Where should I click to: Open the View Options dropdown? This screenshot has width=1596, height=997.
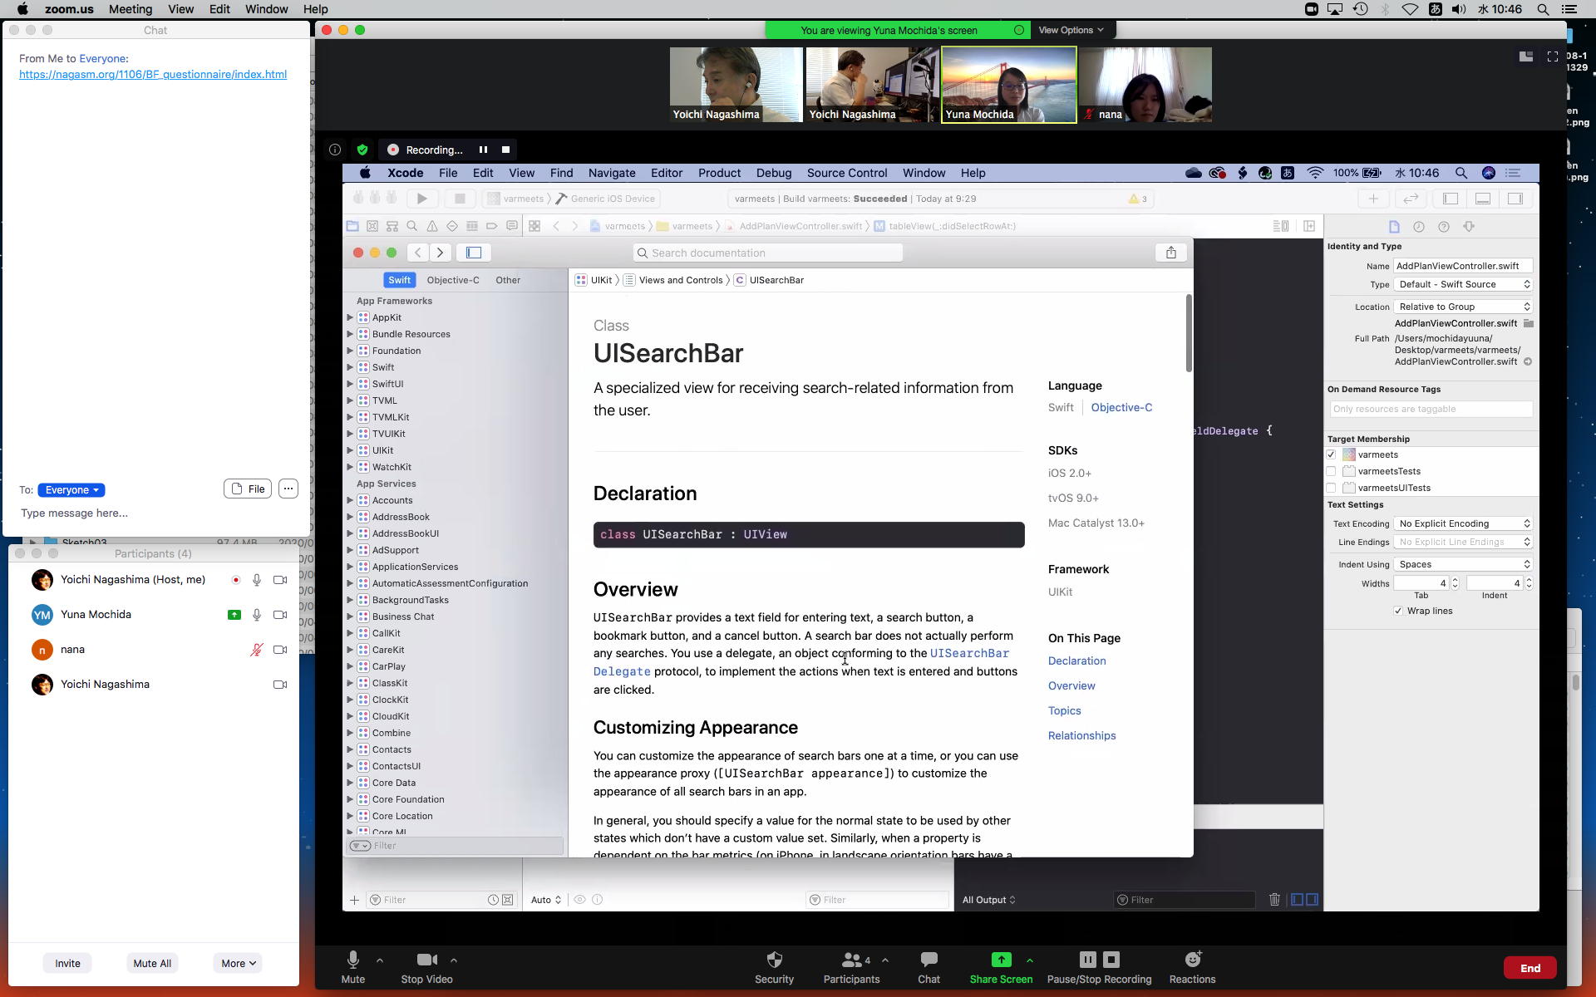point(1071,30)
